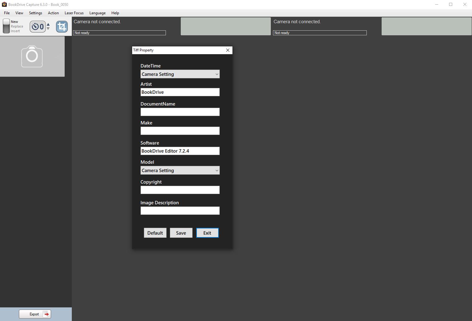Close the BookDrive Capture window
Viewport: 472px width, 321px height.
pyautogui.click(x=465, y=4)
